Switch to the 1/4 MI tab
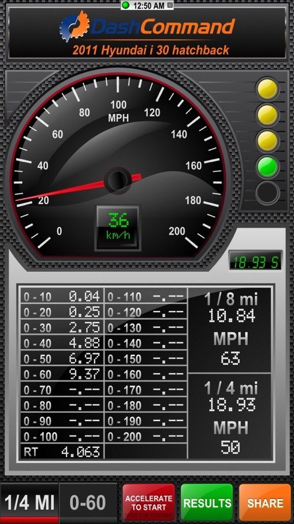The height and width of the screenshot is (524, 294). (29, 503)
